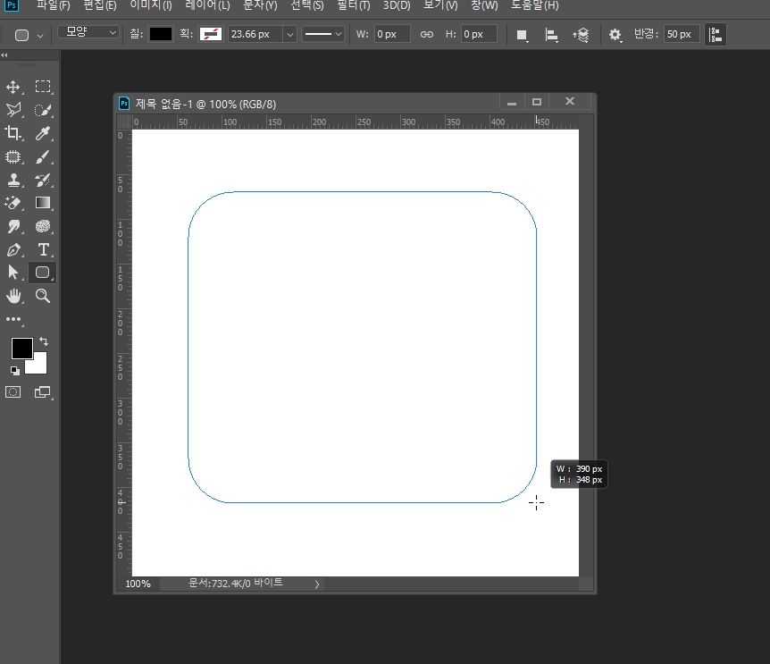Open the 편집(E) menu
The height and width of the screenshot is (664, 770).
click(100, 5)
